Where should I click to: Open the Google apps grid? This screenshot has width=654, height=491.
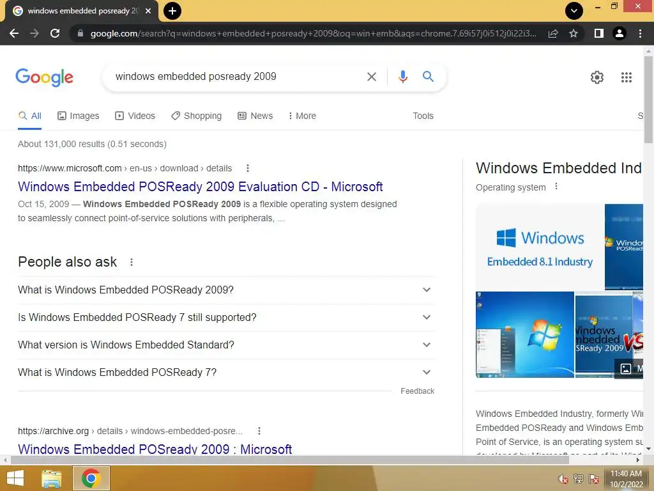(627, 77)
